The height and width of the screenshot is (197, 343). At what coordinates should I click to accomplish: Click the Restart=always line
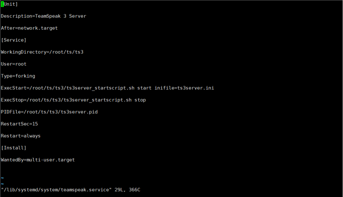pos(20,136)
